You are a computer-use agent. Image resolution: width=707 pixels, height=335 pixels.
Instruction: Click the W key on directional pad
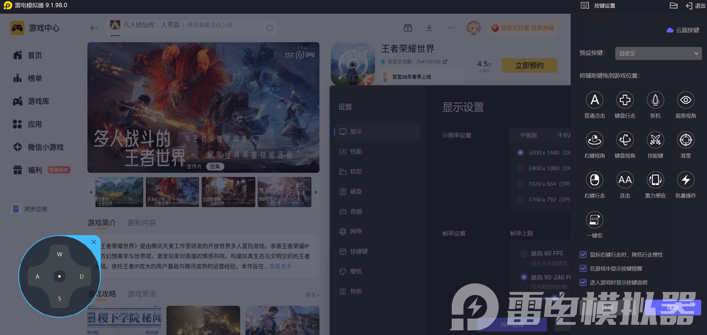pos(60,254)
